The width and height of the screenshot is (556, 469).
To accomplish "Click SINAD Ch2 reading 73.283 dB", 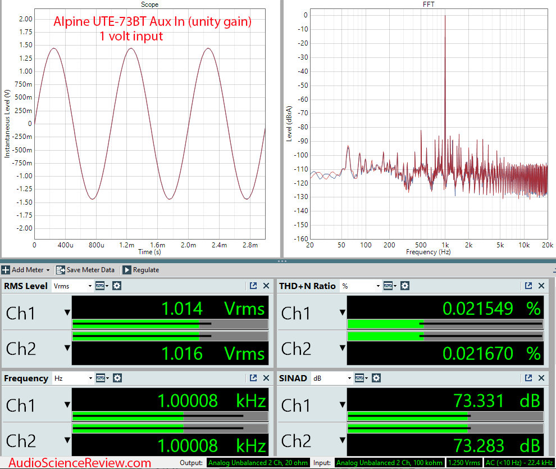I will (497, 446).
